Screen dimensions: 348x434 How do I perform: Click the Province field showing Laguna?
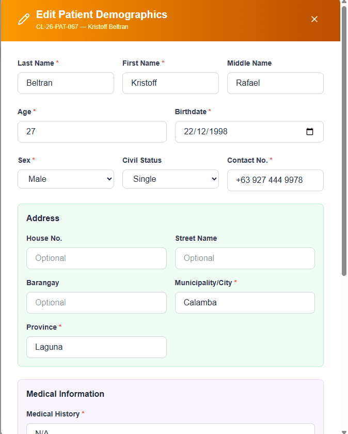[x=97, y=347]
